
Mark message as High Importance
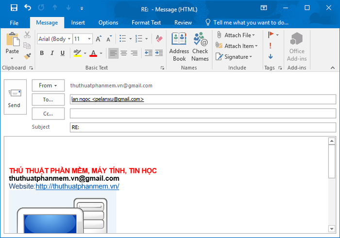270,46
